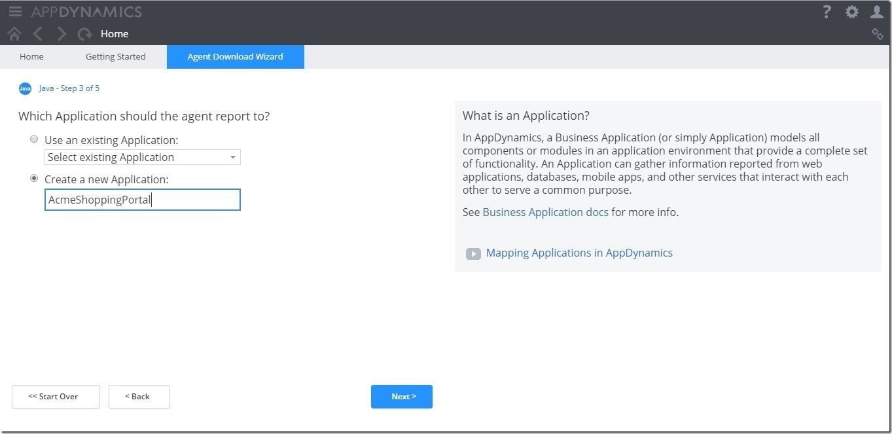Click the AcmeShoppingPortal name input field
Viewport: 892px width, 434px height.
(143, 200)
